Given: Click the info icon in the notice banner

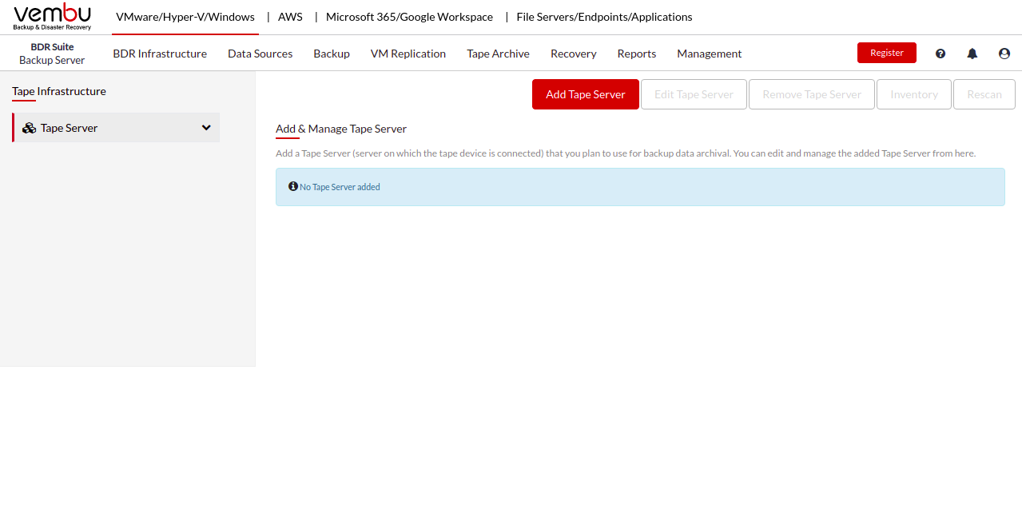Looking at the screenshot, I should point(293,186).
